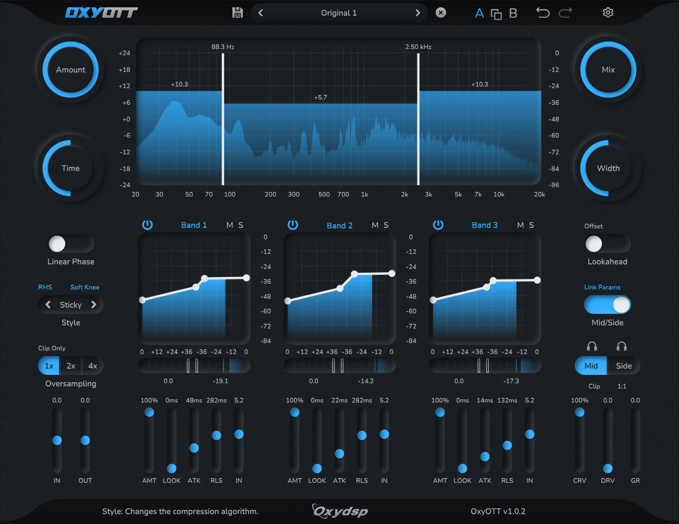
Task: Click the OXYOTT logo
Action: (x=101, y=13)
